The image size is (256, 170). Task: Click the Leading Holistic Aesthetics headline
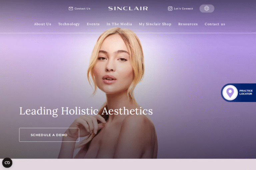[x=86, y=111]
